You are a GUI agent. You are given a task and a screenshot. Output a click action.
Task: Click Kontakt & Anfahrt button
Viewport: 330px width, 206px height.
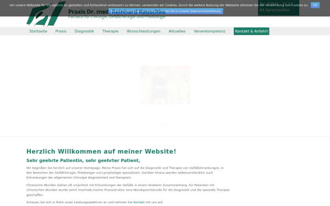coord(251,31)
